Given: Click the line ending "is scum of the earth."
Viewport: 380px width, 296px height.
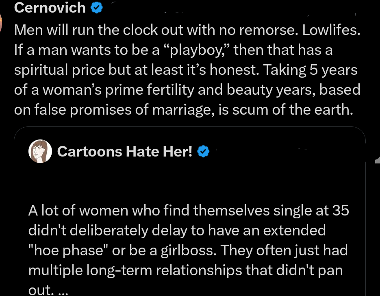Looking at the screenshot, I should (x=183, y=110).
